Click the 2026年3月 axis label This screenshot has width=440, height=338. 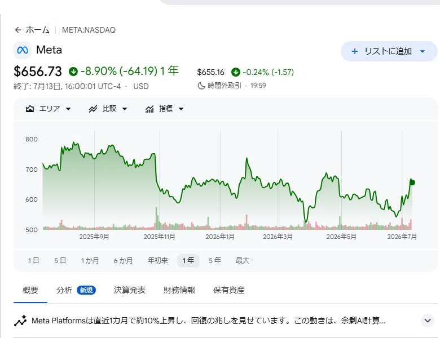pyautogui.click(x=278, y=237)
